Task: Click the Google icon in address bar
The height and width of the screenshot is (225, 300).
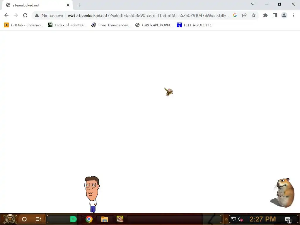Action: 235,16
